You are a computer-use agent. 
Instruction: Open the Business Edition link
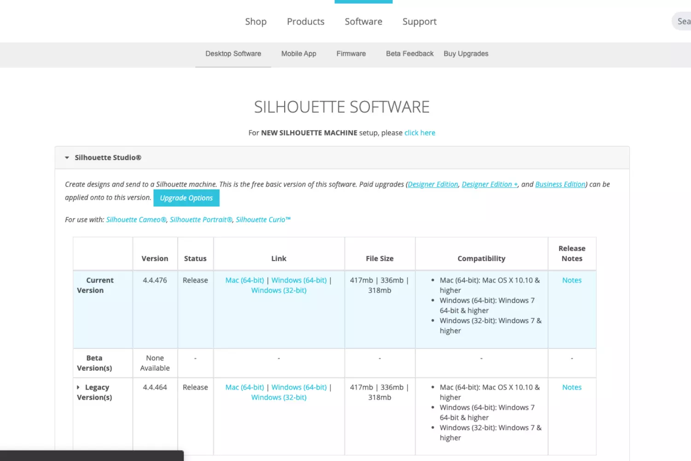pos(560,184)
